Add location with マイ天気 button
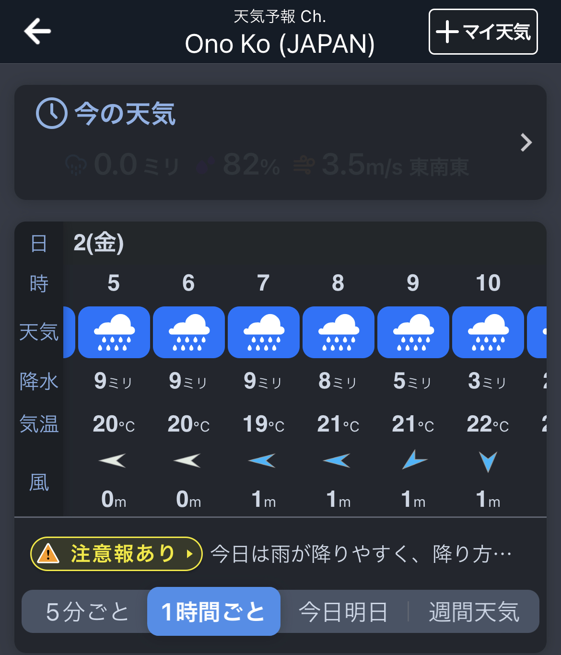 483,32
